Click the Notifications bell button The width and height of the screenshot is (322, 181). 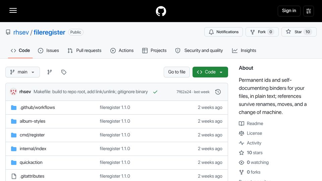point(223,32)
